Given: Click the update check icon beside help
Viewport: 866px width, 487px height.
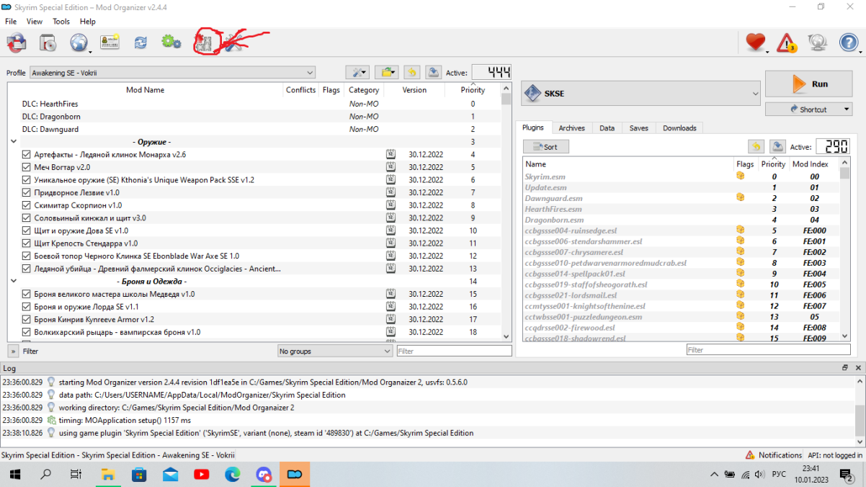Looking at the screenshot, I should point(817,43).
